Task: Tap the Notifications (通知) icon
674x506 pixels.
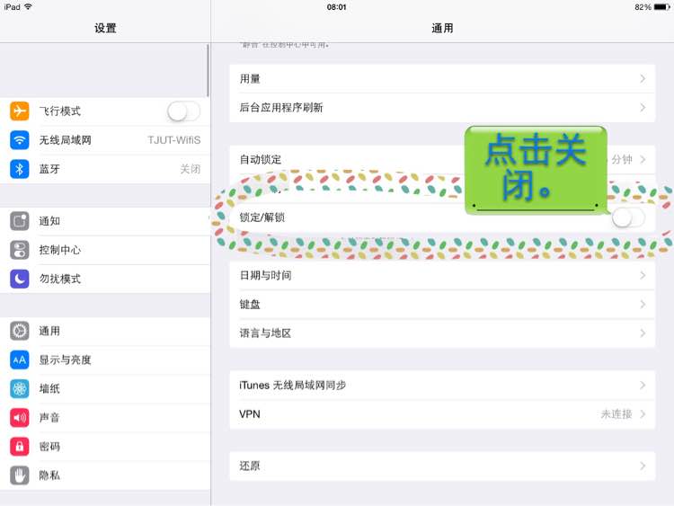Action: tap(20, 221)
